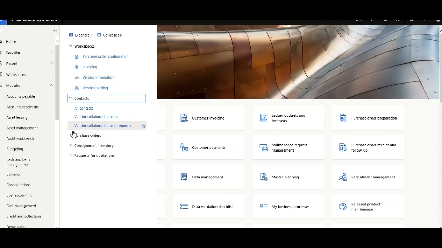Open Audit workbench module
The width and height of the screenshot is (442, 248).
click(x=20, y=138)
